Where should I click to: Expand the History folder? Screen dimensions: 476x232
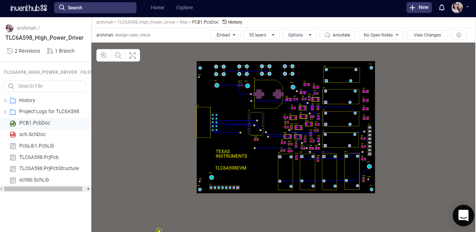coord(5,100)
